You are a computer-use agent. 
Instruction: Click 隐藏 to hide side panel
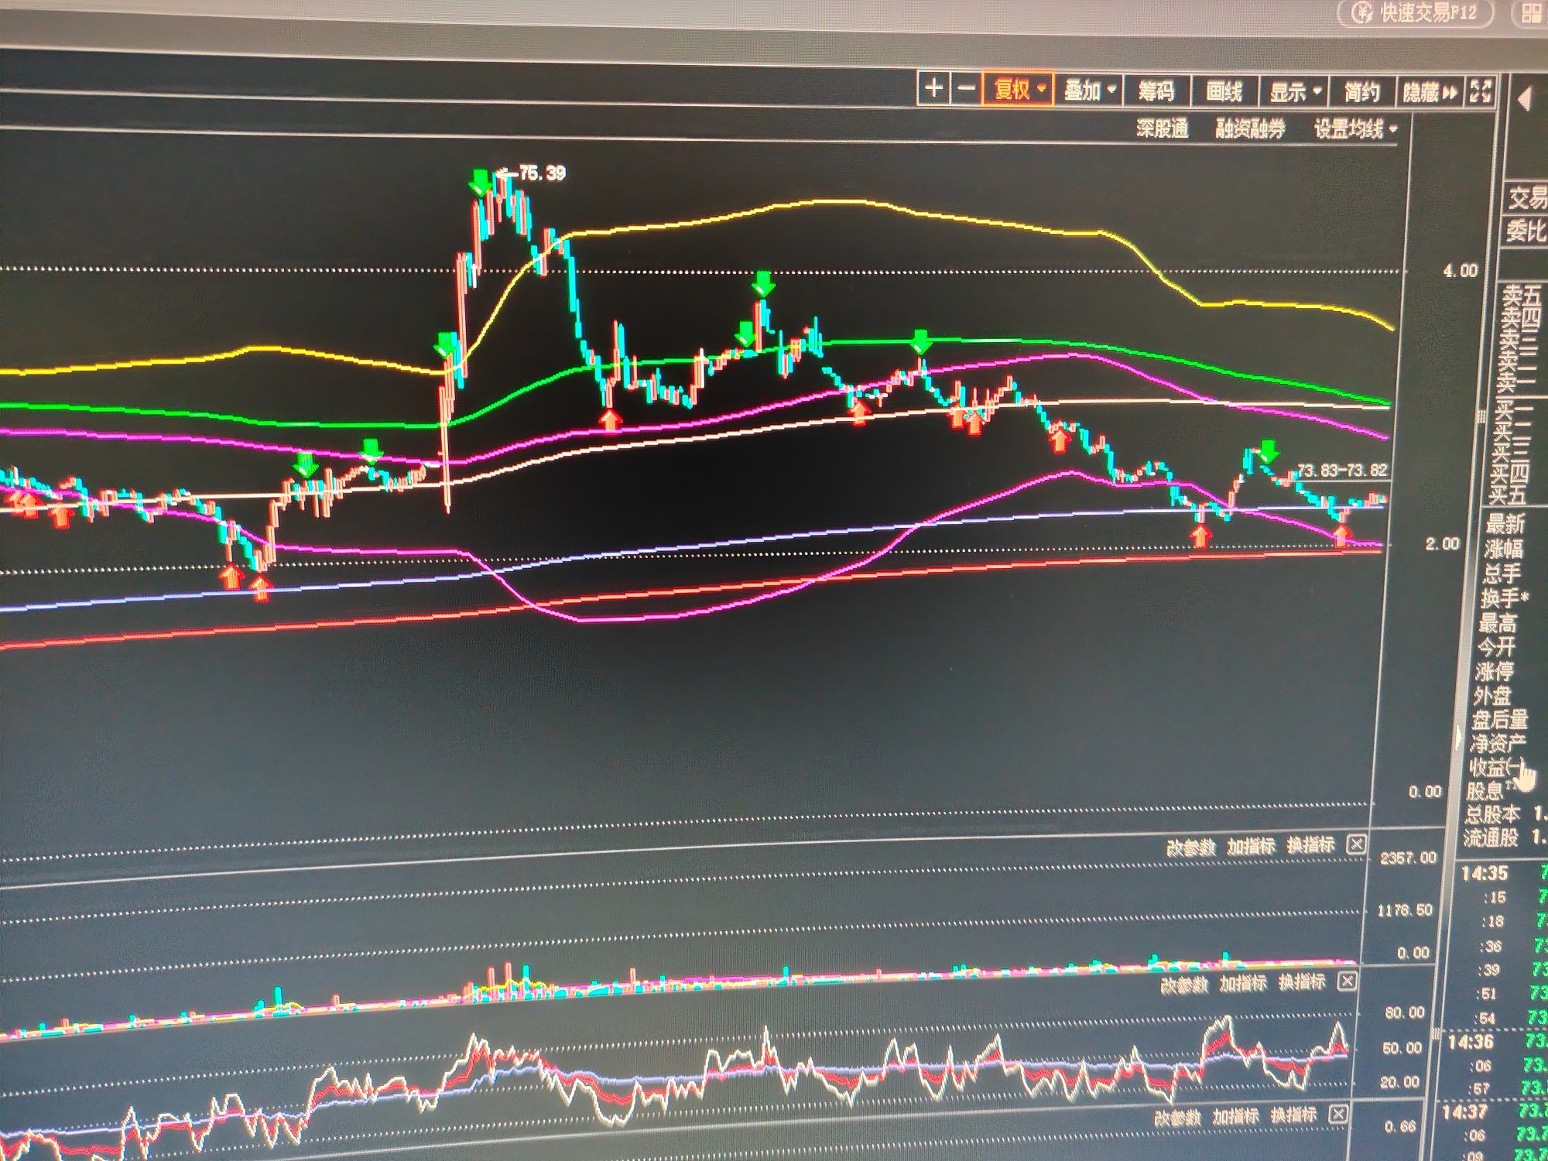1430,94
